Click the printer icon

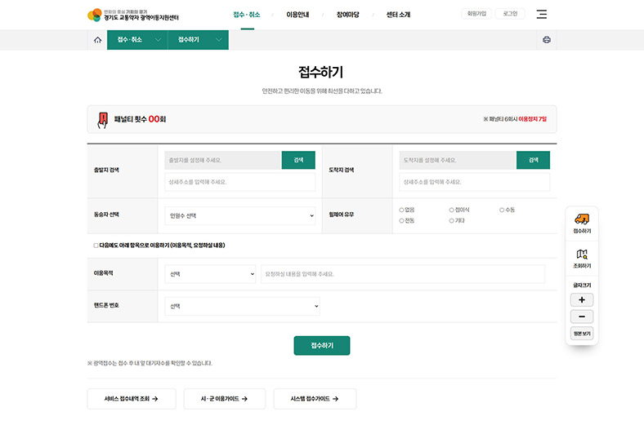(547, 40)
